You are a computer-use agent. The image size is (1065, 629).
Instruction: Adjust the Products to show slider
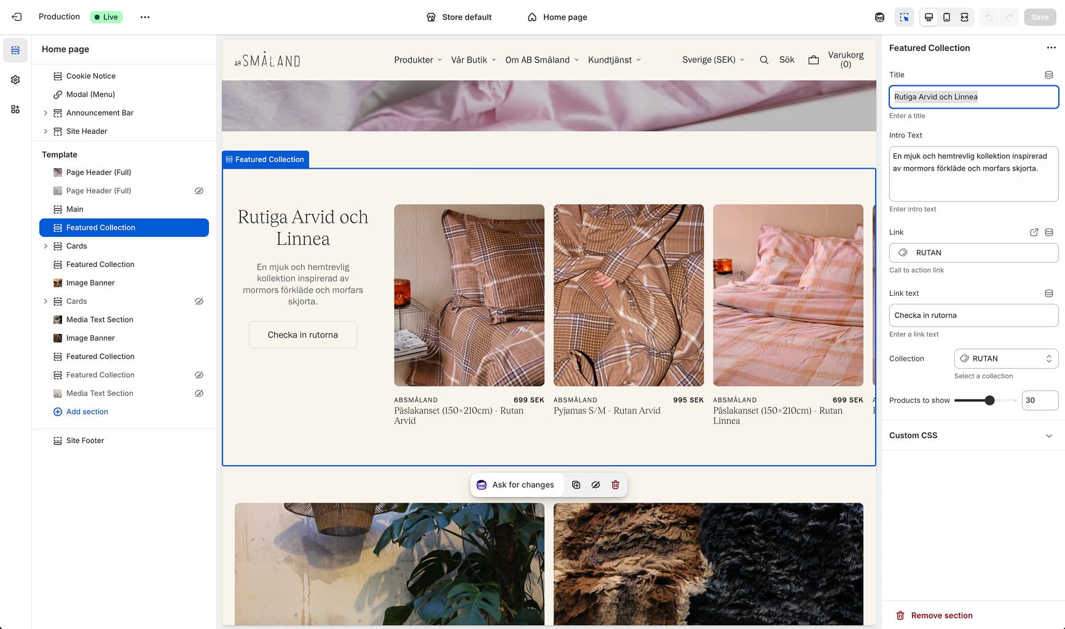(x=989, y=401)
